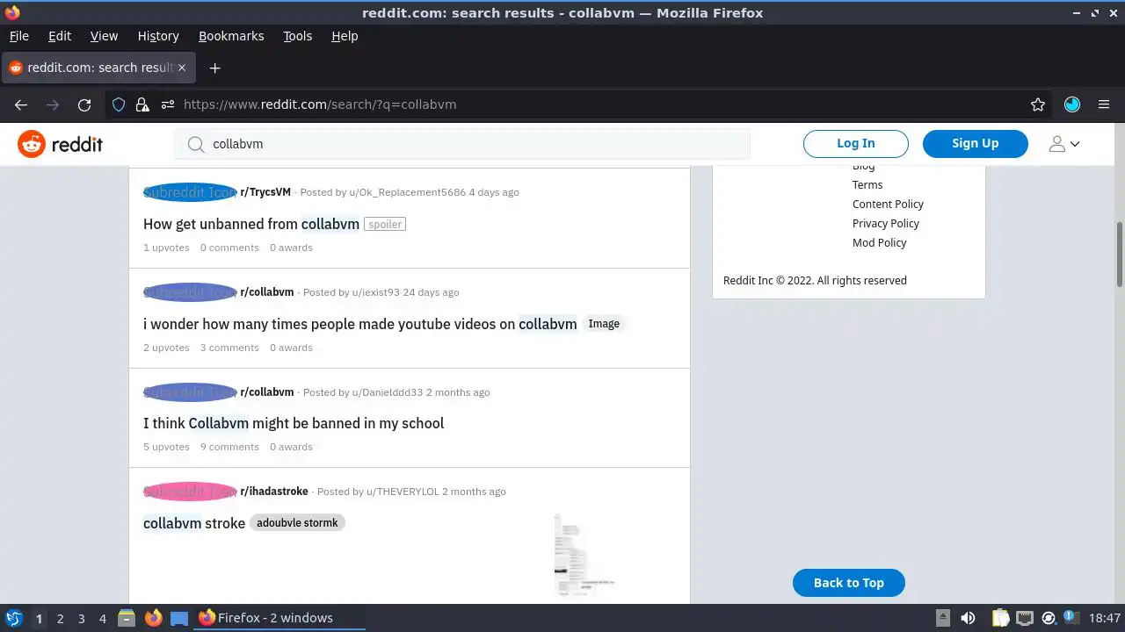The height and width of the screenshot is (632, 1125).
Task: Click the Log In button
Action: coord(856,143)
